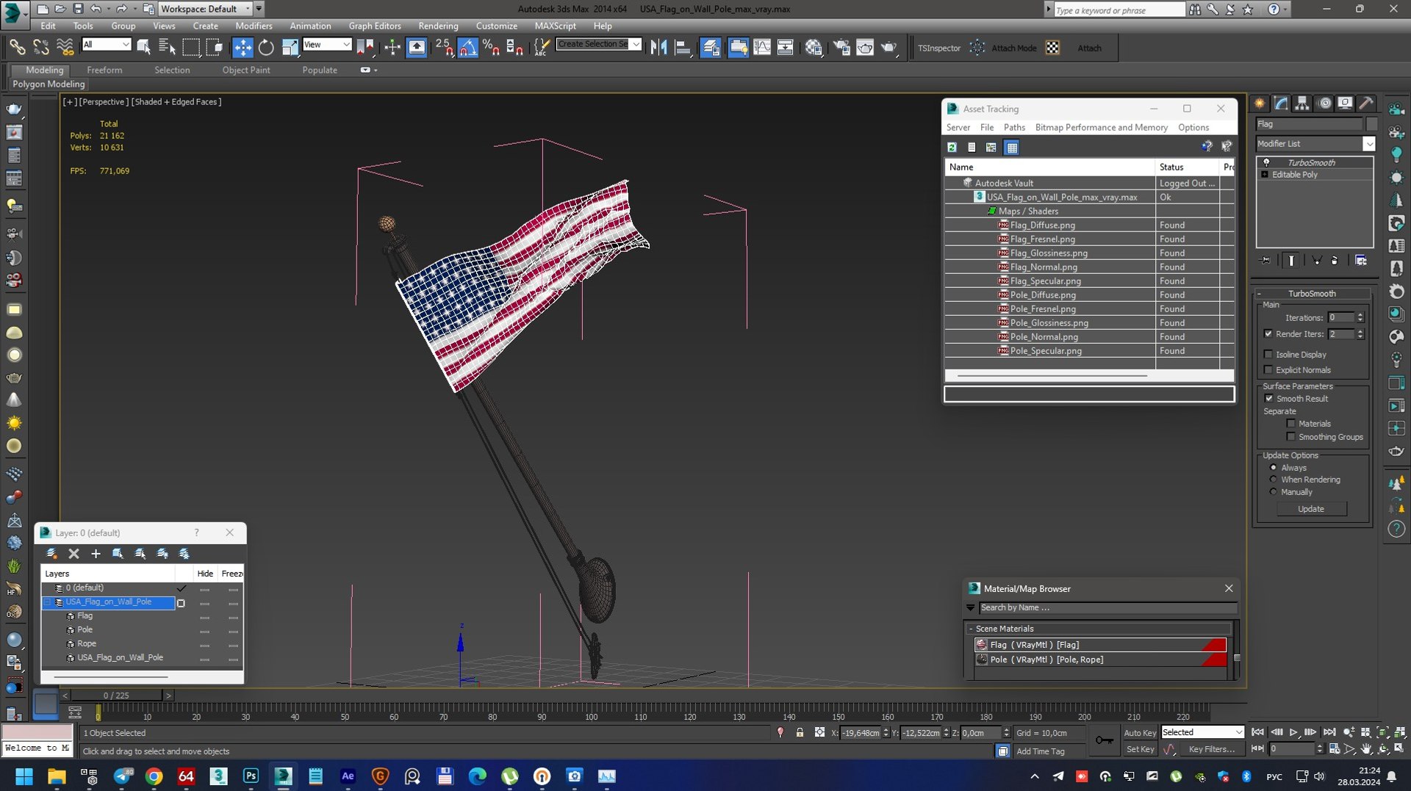Click the Auto Key button
Screen dimensions: 1411x791
tap(1140, 732)
